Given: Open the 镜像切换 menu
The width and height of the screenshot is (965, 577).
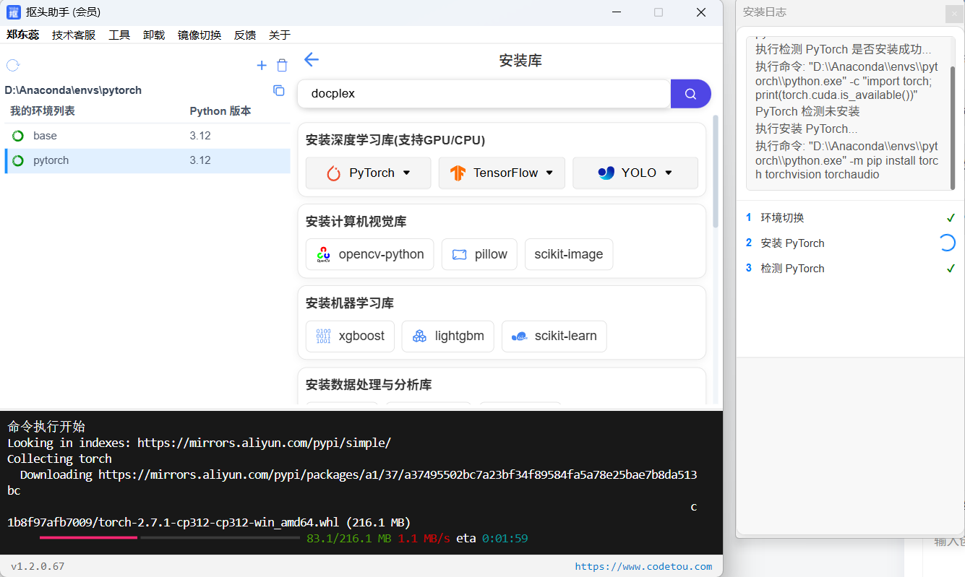Looking at the screenshot, I should (x=199, y=34).
